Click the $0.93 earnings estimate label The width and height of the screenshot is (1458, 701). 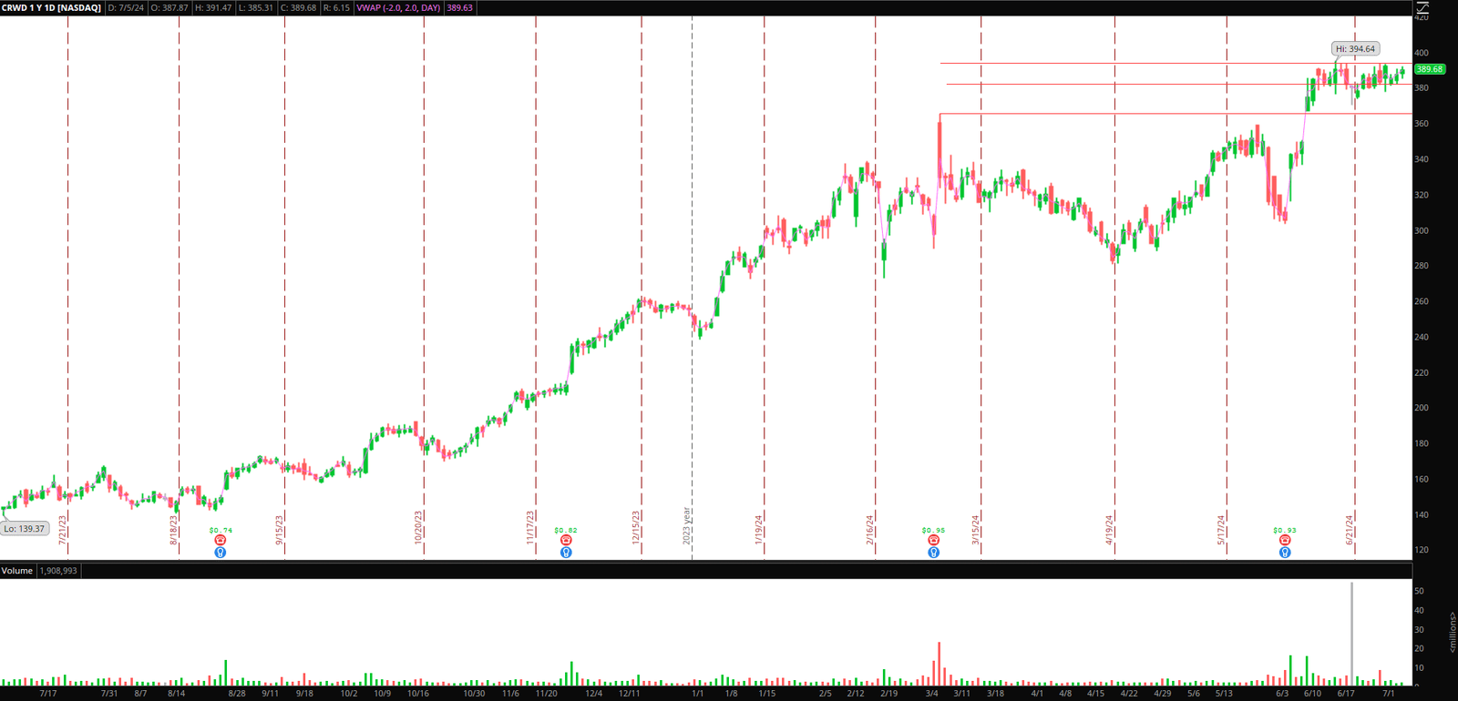1285,530
